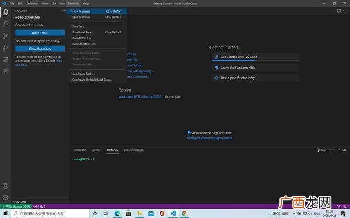Open the Extensions view icon
The height and width of the screenshot is (218, 350).
click(5, 71)
